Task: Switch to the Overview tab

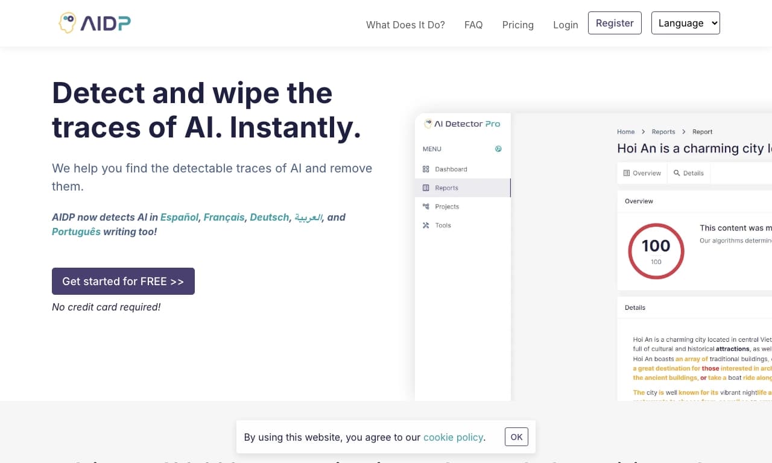Action: pyautogui.click(x=642, y=173)
